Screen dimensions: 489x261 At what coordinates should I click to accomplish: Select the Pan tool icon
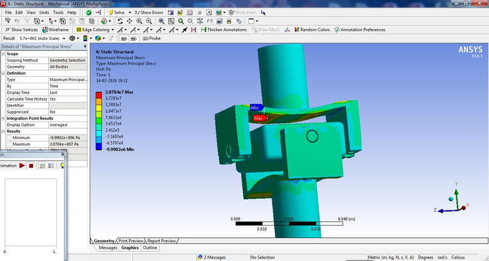129,21
